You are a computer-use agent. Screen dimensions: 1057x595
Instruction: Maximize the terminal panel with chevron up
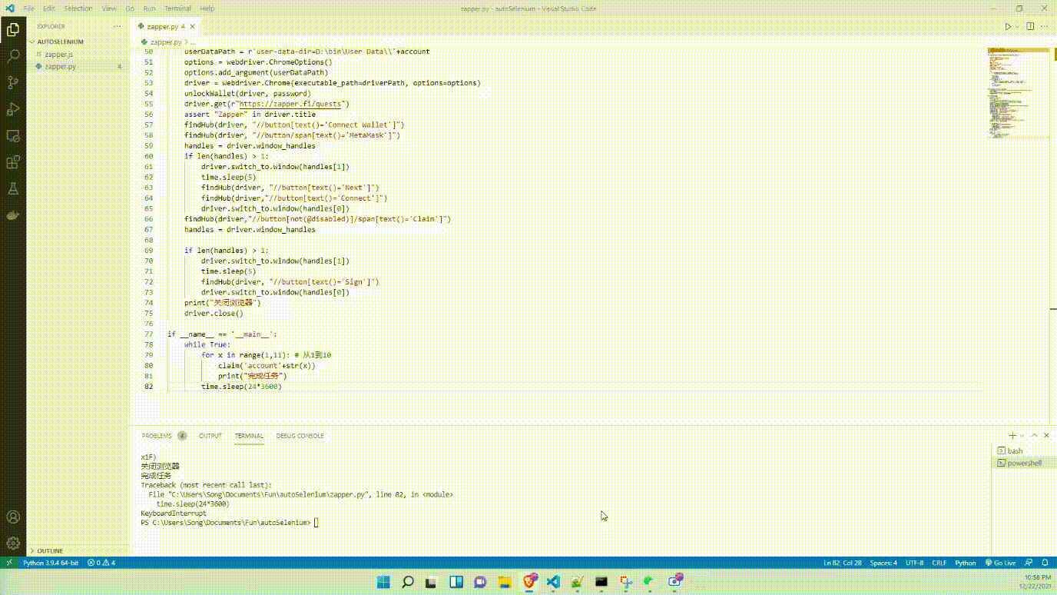click(1034, 435)
